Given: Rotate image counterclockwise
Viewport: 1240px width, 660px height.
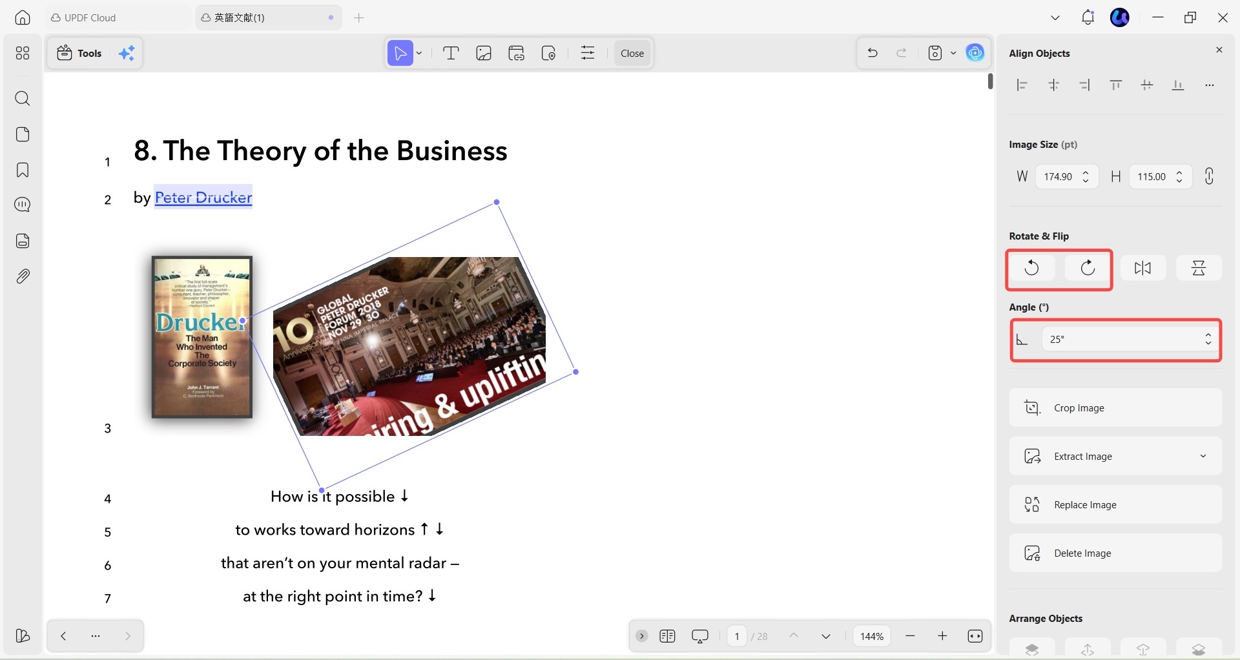Looking at the screenshot, I should tap(1032, 268).
